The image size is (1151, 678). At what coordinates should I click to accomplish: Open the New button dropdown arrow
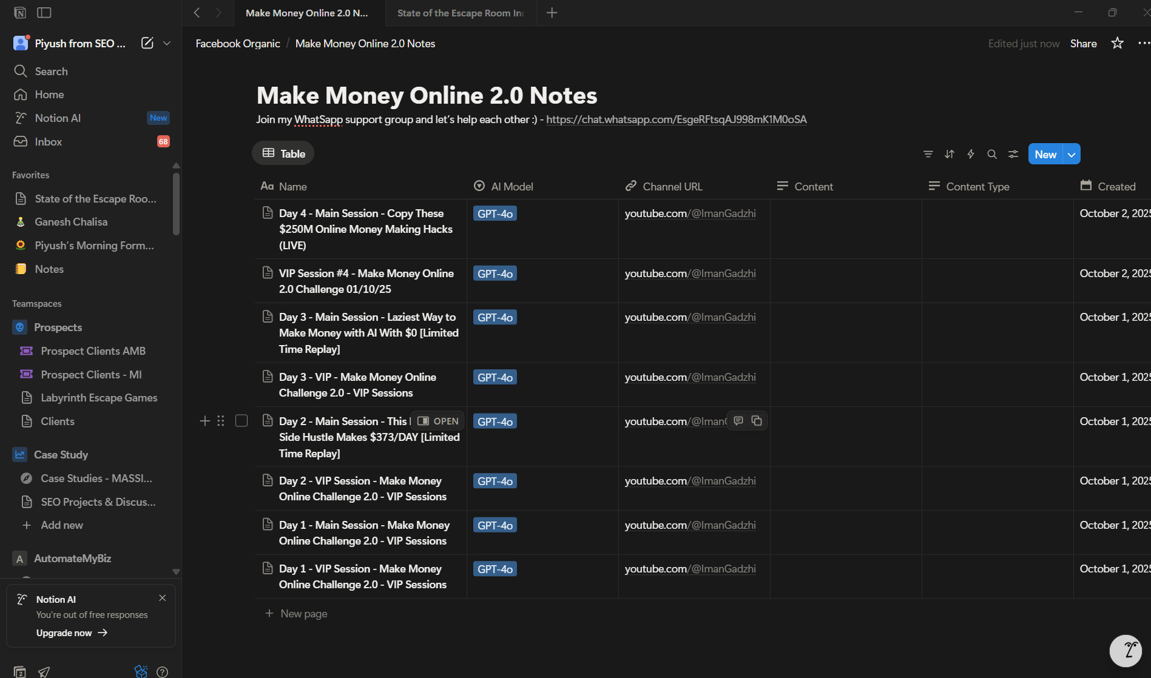pyautogui.click(x=1072, y=154)
